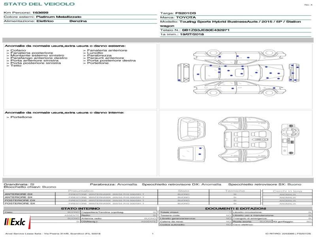Click the 'Antenna radio' row

point(119,218)
